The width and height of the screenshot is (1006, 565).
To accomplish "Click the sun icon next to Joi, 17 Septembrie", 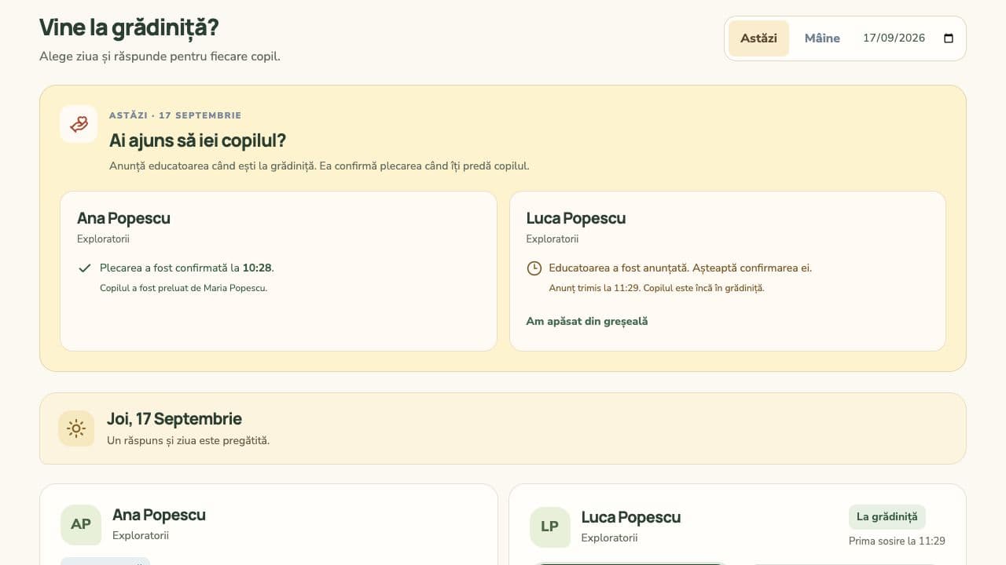I will 76,428.
